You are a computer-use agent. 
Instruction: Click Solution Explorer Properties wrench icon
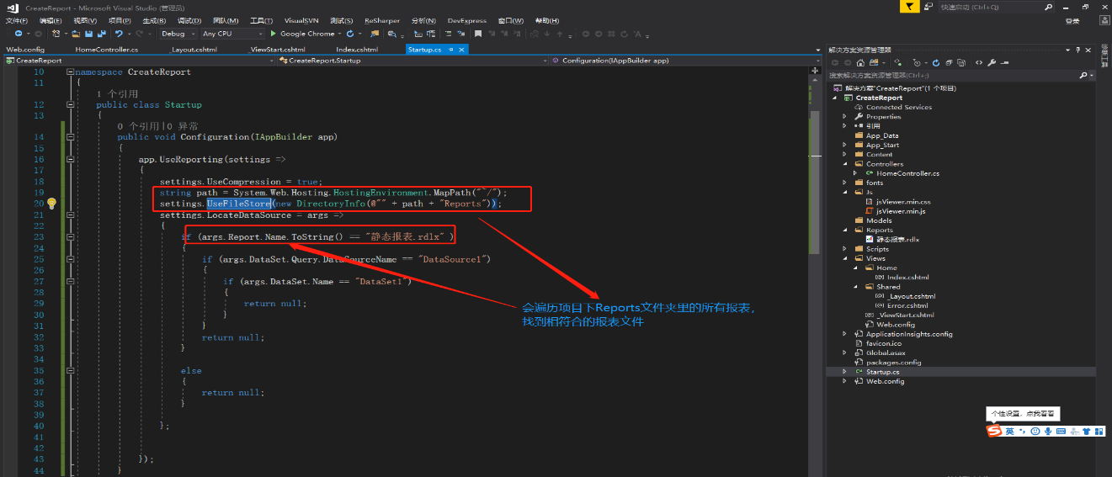coord(992,62)
